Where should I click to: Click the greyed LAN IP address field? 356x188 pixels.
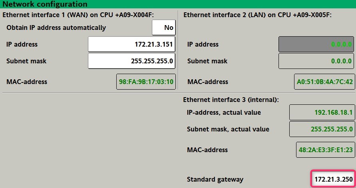(316, 44)
